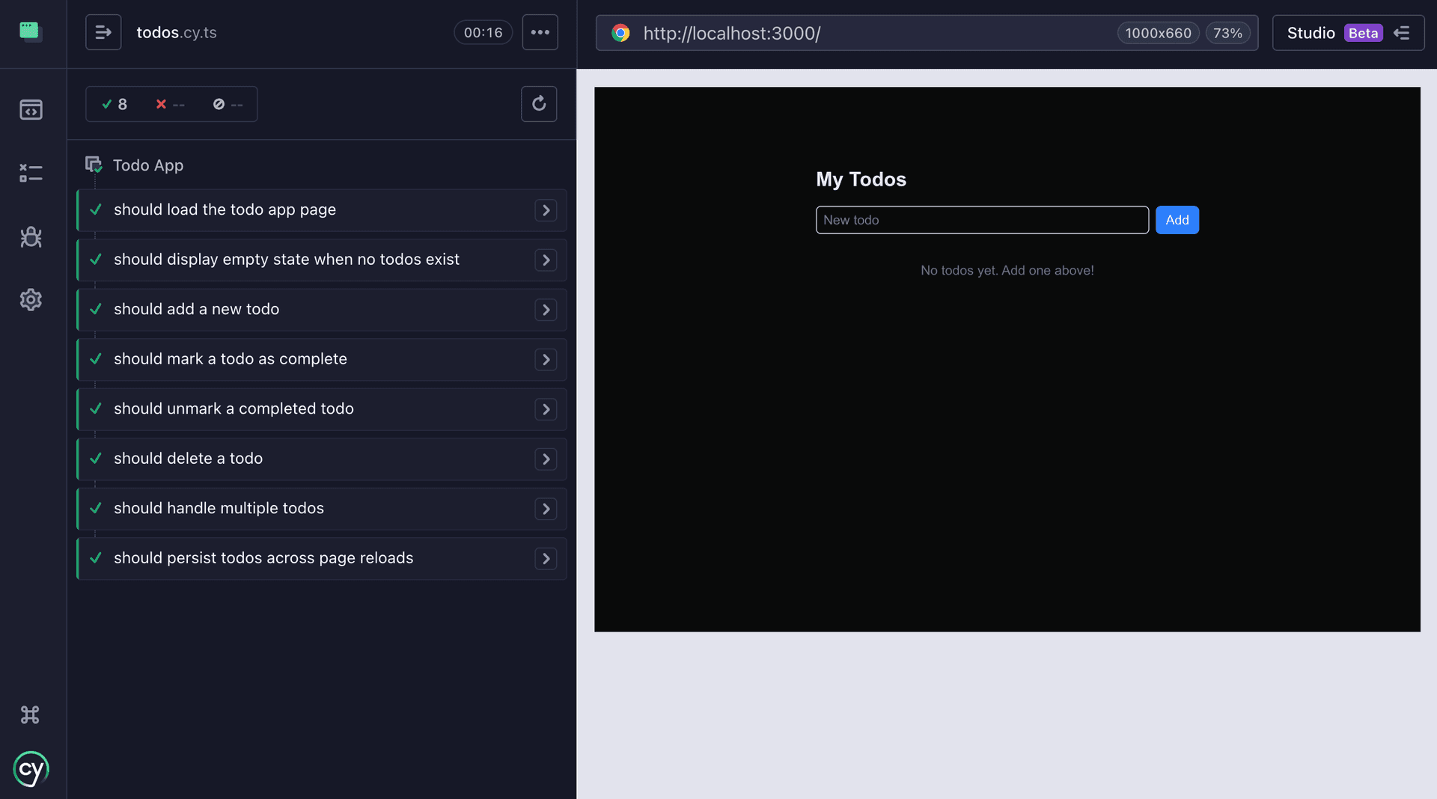1437x799 pixels.
Task: Select 'should persist todos across page reloads' test
Action: click(263, 558)
